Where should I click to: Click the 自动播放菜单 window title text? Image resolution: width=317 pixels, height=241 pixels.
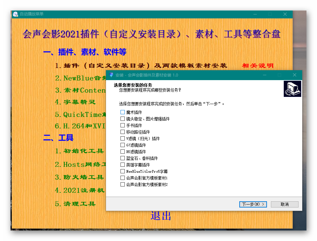click(x=32, y=14)
